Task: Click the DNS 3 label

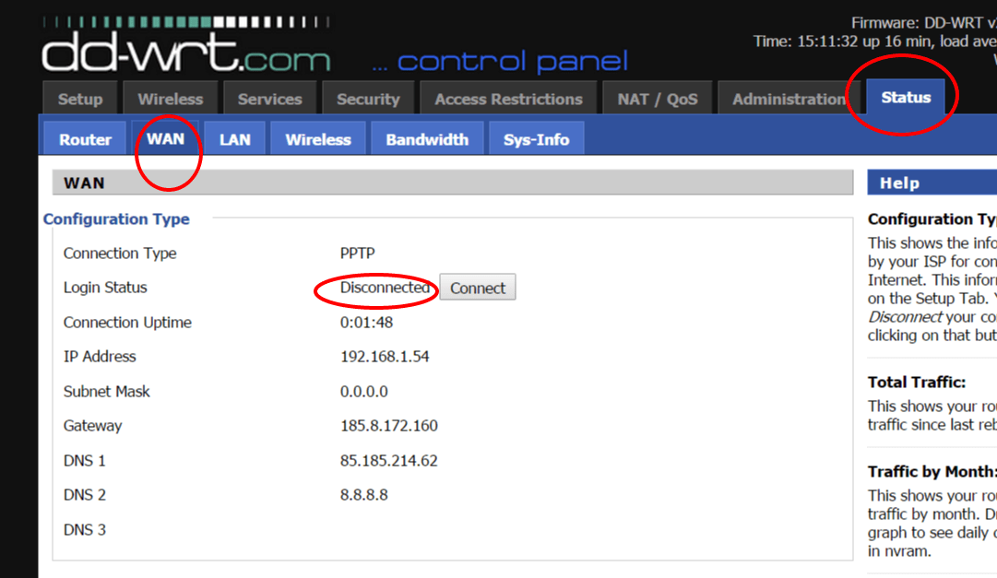Action: tap(85, 529)
